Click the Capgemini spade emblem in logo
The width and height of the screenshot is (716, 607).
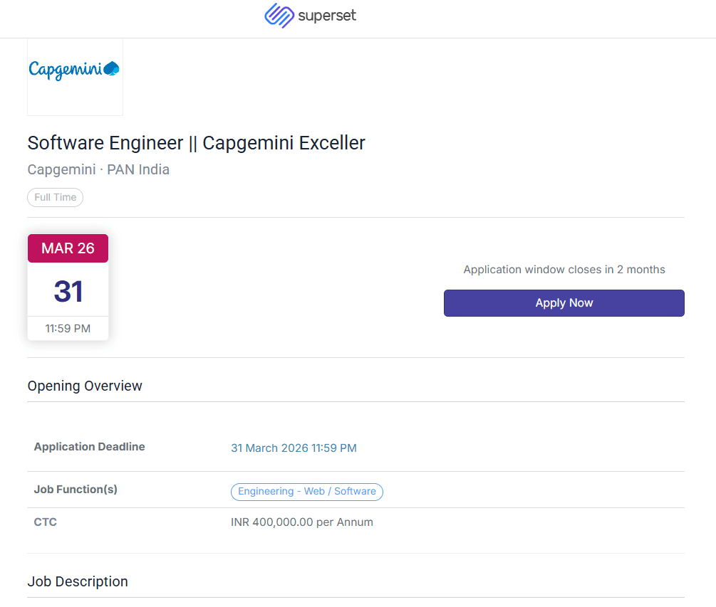pyautogui.click(x=111, y=69)
